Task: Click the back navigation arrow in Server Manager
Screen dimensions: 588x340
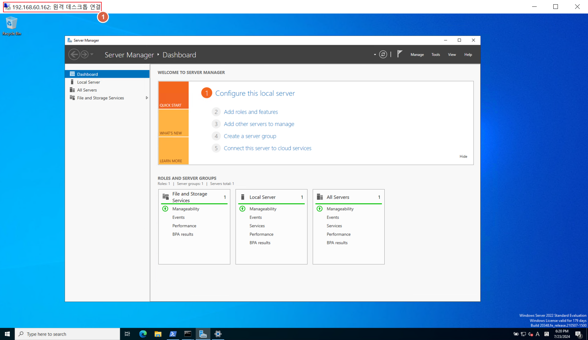Action: tap(74, 54)
